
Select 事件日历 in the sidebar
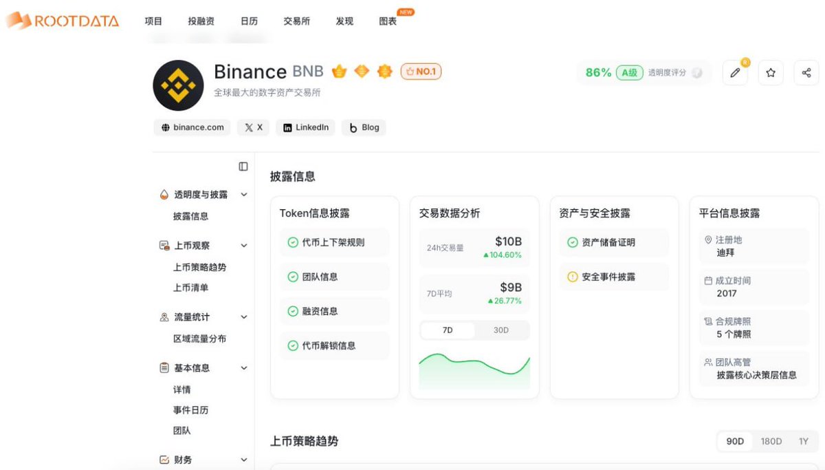tap(190, 410)
